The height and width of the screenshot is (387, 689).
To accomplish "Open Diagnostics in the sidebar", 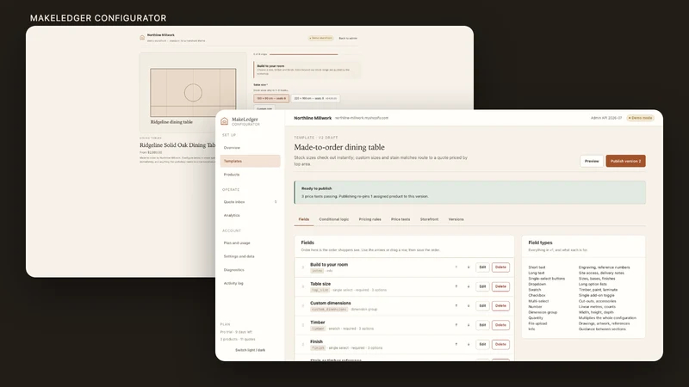I will (x=250, y=270).
